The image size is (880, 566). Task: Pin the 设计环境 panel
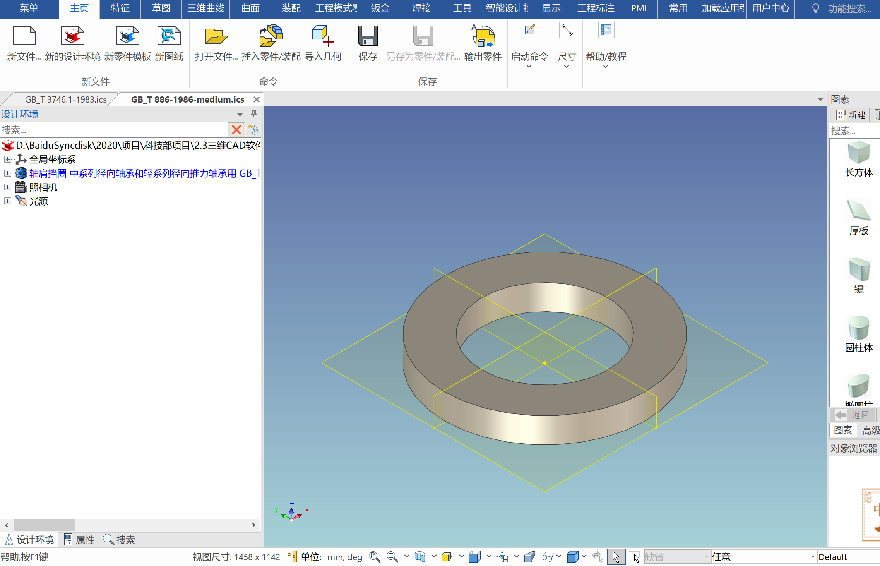click(x=254, y=114)
